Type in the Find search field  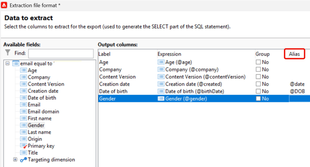60,53
